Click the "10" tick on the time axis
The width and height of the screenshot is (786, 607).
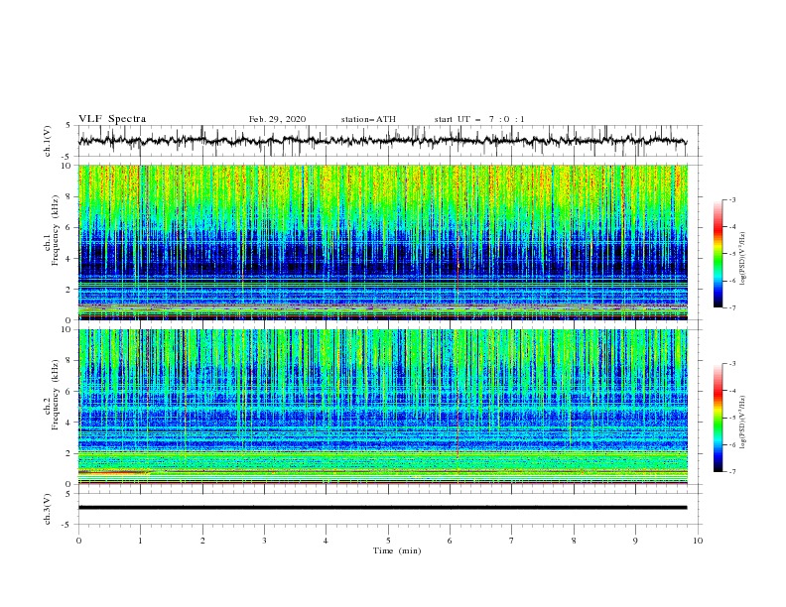698,541
